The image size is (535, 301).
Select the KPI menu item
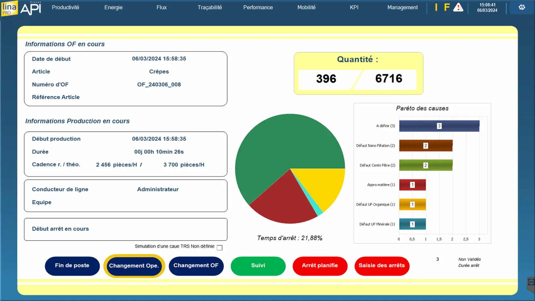click(x=354, y=8)
